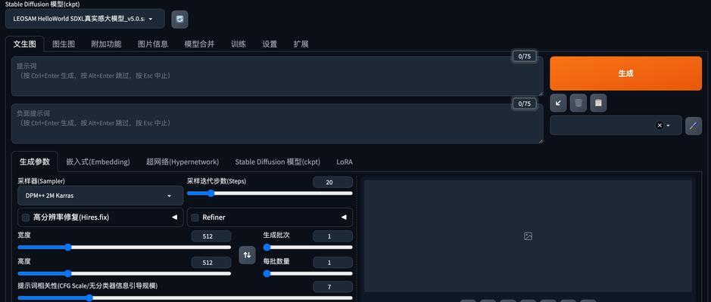Select the 生成参数 sub-tab

[35, 162]
